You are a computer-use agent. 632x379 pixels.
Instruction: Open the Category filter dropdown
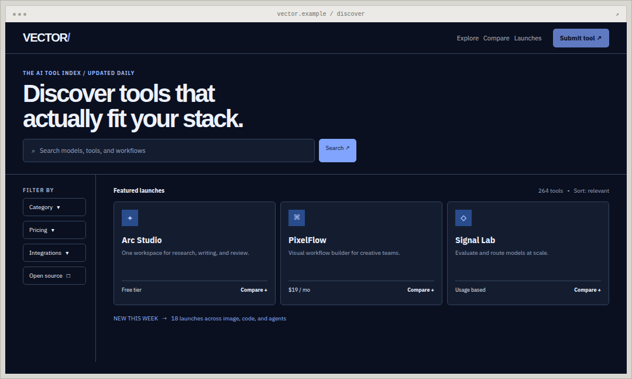(x=54, y=207)
